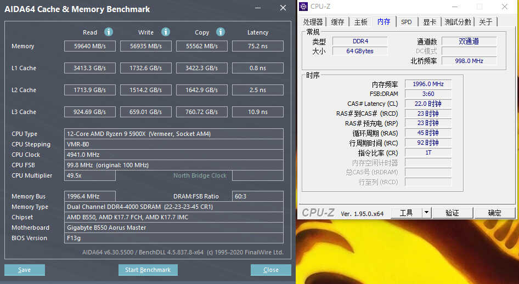Switch to the 处理器 tab in CPU-Z
This screenshot has width=519, height=284.
313,22
